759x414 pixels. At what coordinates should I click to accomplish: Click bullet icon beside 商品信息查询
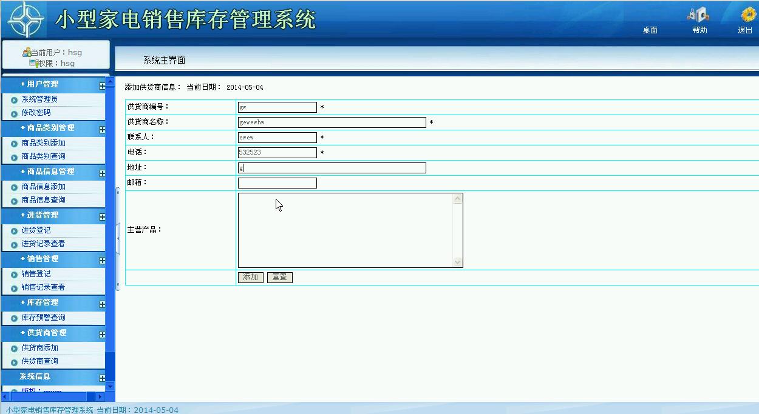(x=15, y=201)
